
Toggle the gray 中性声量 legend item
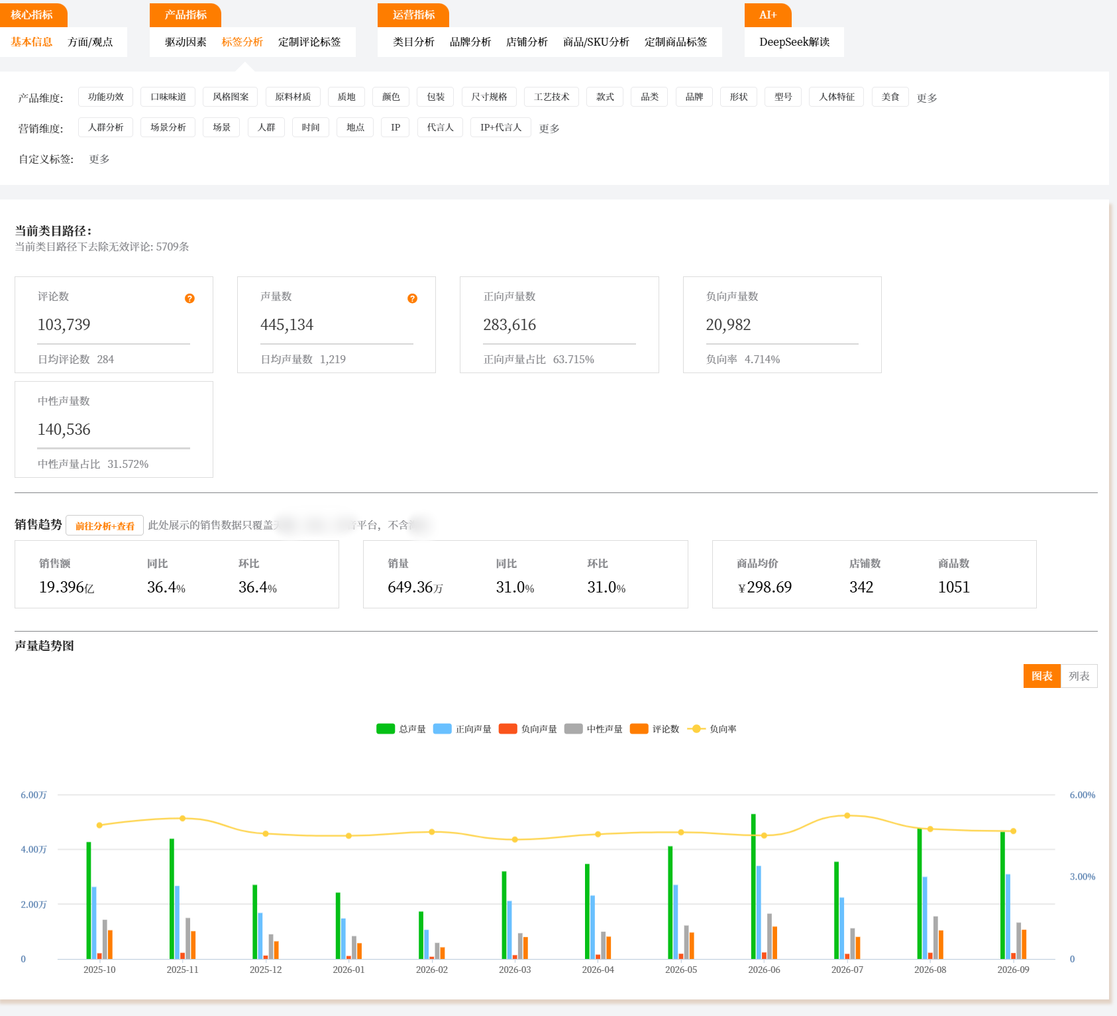(594, 728)
